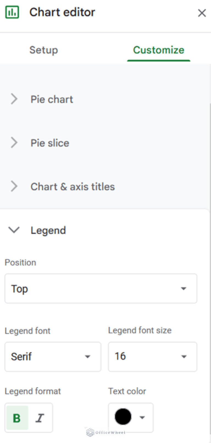Click the Legend collapse chevron

[14, 230]
